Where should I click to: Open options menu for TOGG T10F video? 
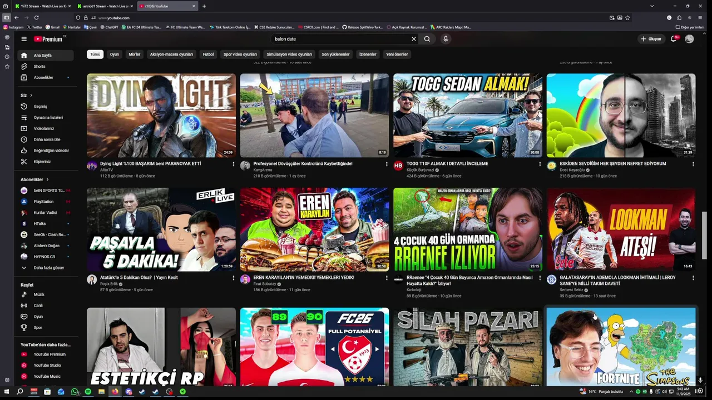(540, 164)
